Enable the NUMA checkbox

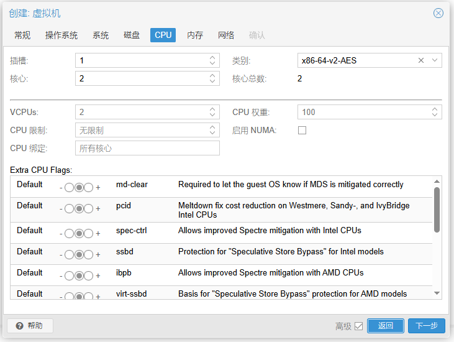click(x=302, y=131)
